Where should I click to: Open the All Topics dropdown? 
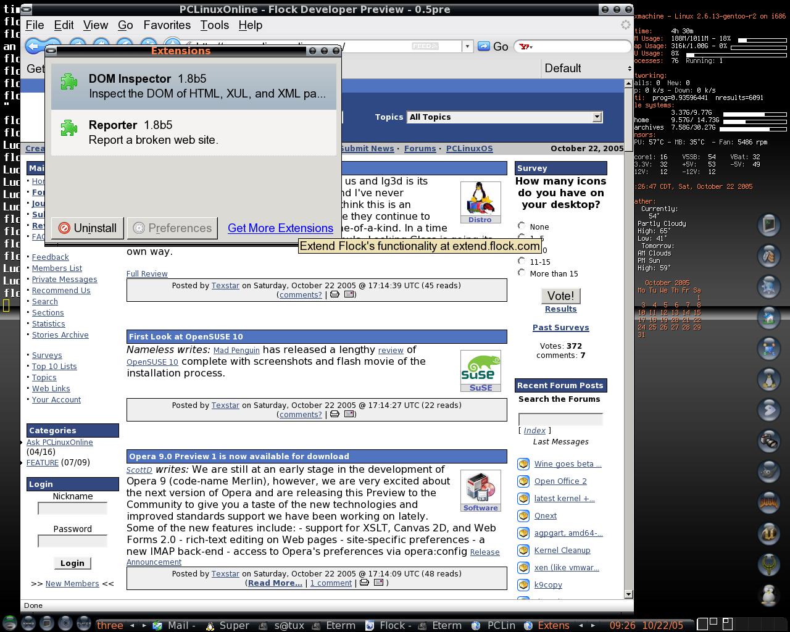click(504, 117)
